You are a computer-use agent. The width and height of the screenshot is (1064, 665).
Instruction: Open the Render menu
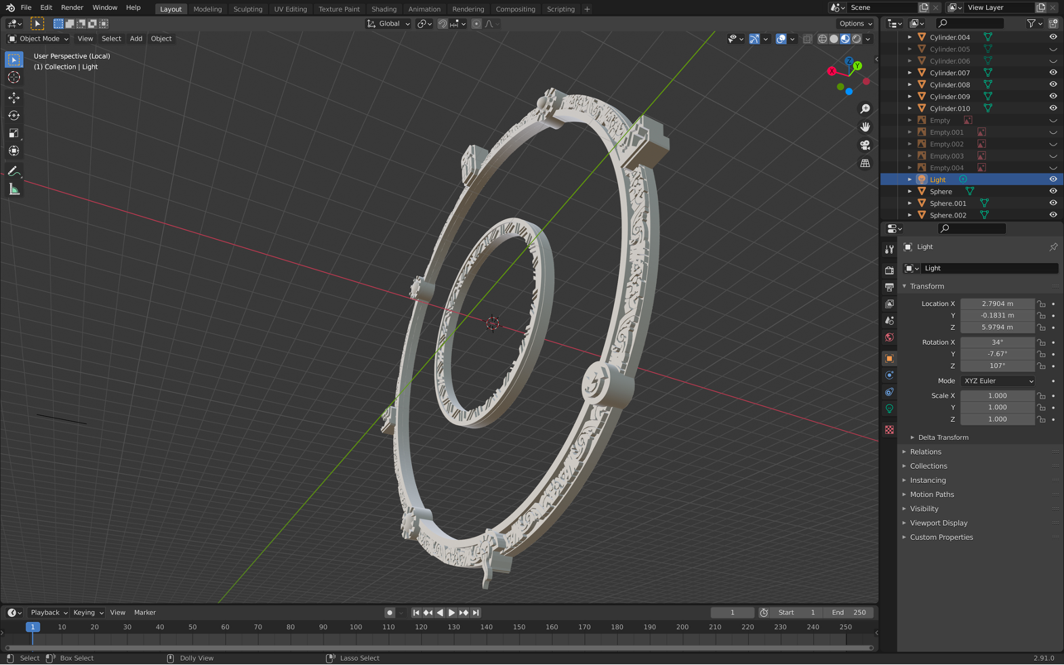[x=72, y=7]
